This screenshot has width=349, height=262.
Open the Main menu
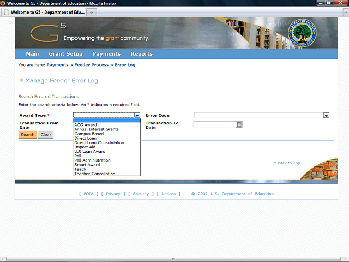(x=32, y=54)
